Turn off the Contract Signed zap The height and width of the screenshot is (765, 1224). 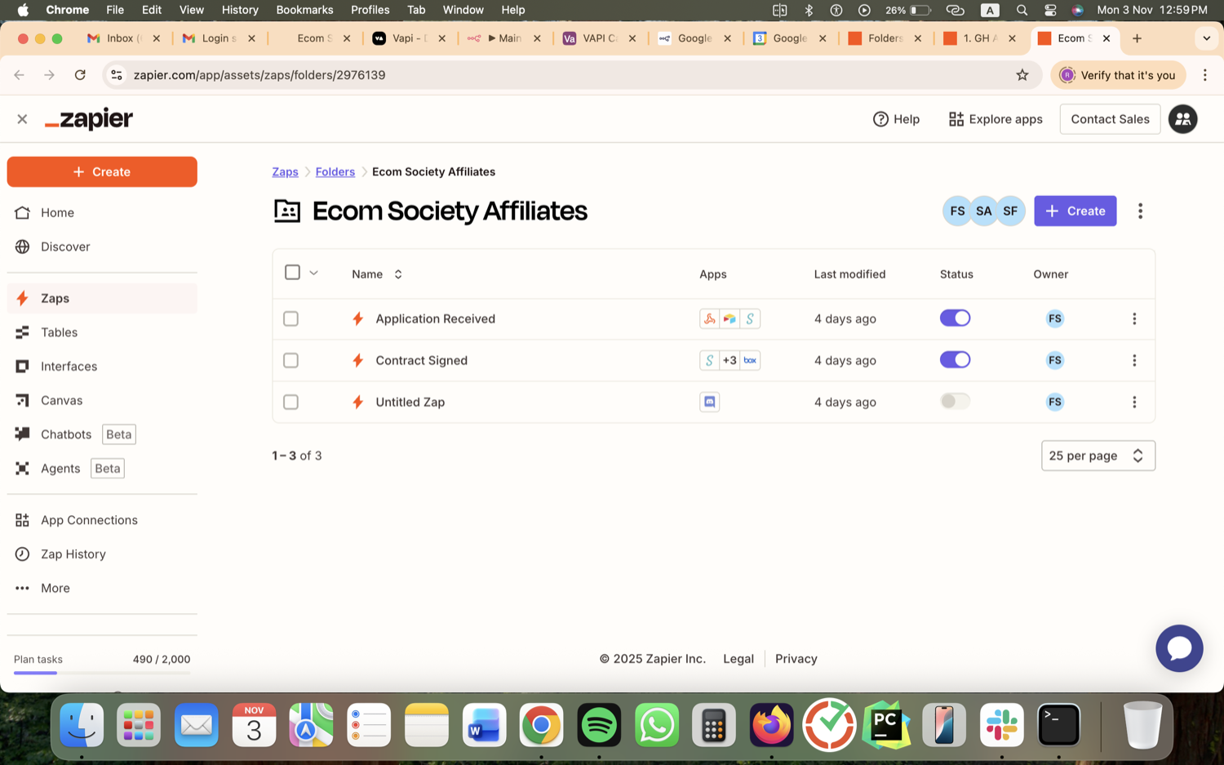click(x=955, y=360)
